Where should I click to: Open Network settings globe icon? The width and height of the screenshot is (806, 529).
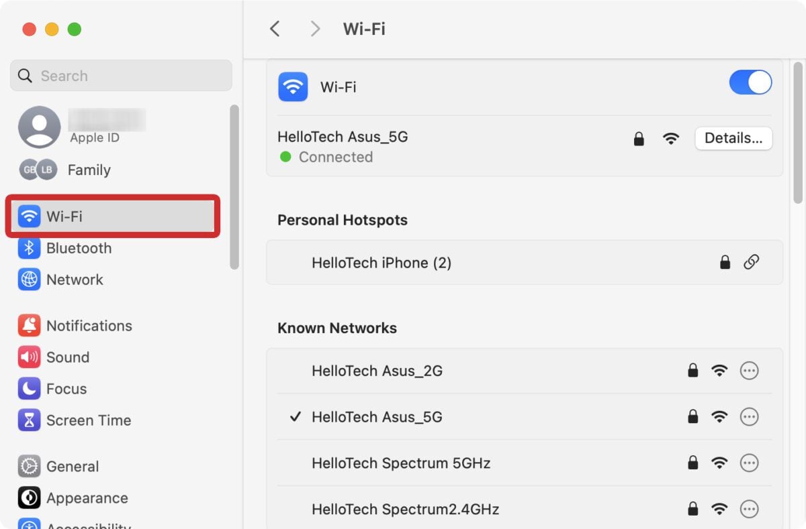(29, 280)
